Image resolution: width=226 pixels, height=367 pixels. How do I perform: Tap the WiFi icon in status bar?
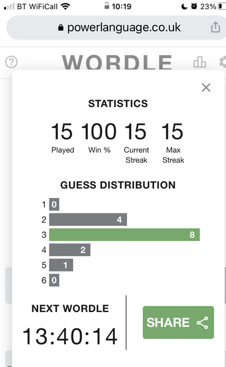65,6
